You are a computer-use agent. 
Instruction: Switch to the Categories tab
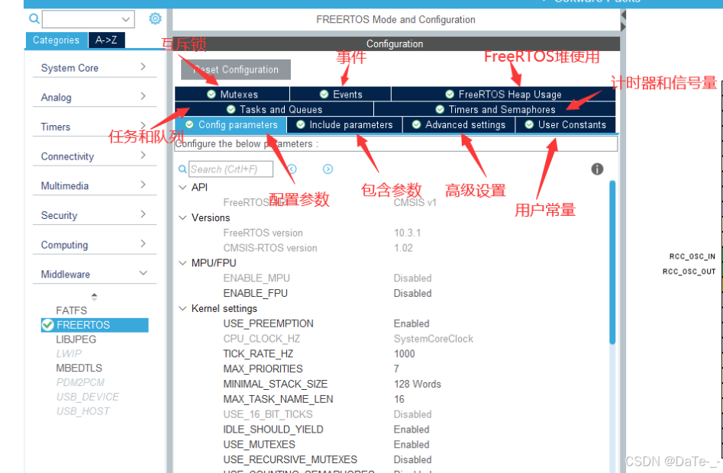click(x=56, y=40)
